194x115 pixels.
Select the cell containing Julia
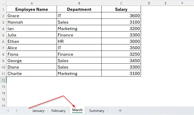[32, 35]
